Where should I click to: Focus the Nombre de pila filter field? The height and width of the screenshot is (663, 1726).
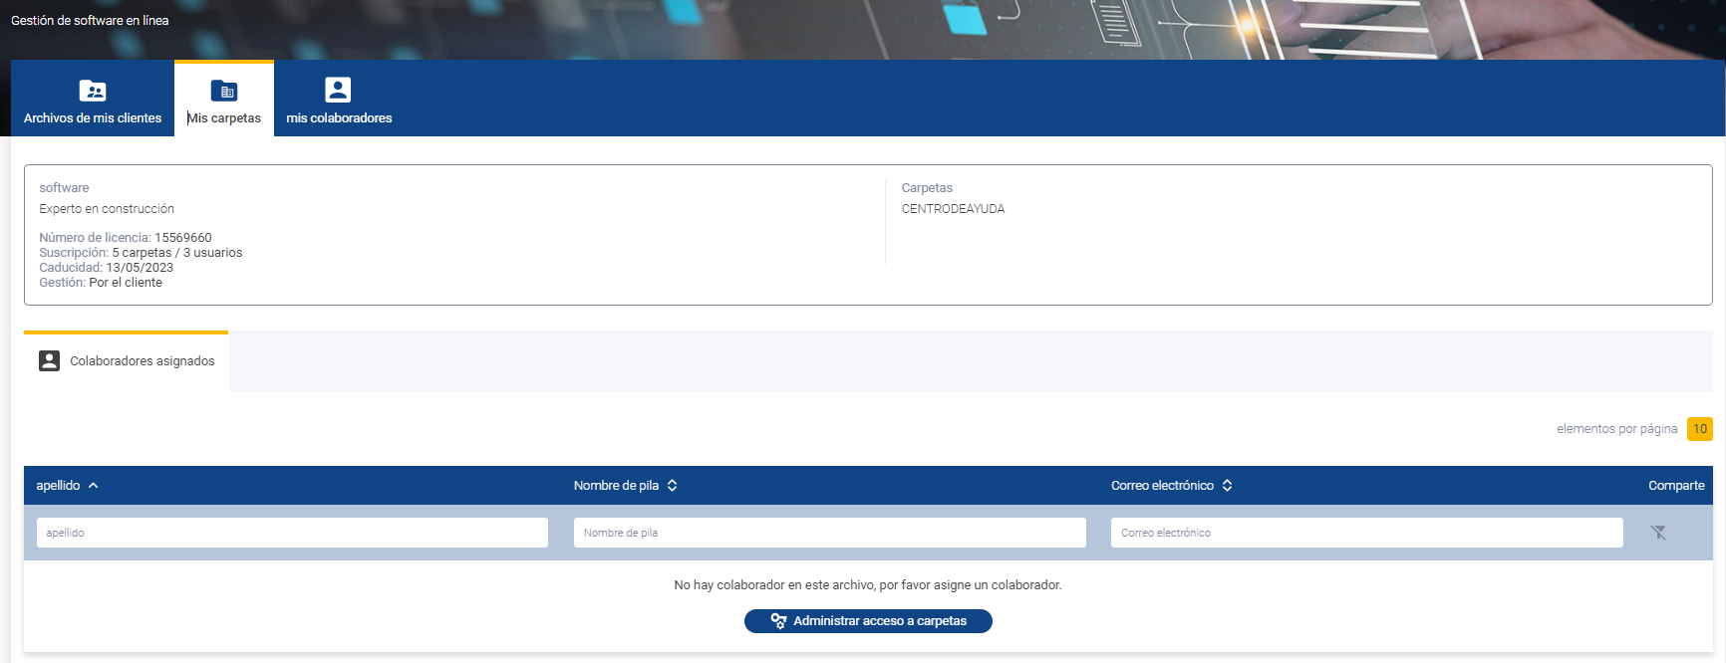pyautogui.click(x=830, y=533)
